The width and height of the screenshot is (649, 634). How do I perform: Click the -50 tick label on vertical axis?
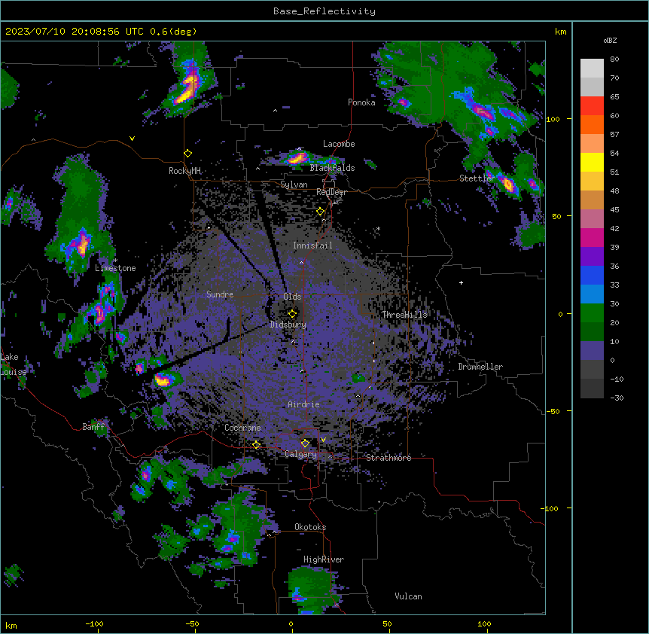click(553, 411)
